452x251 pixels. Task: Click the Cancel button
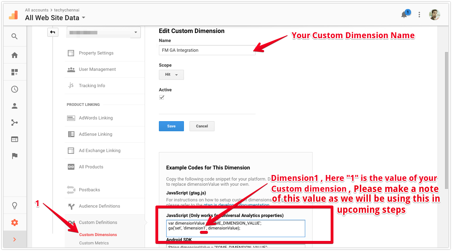[x=202, y=126]
